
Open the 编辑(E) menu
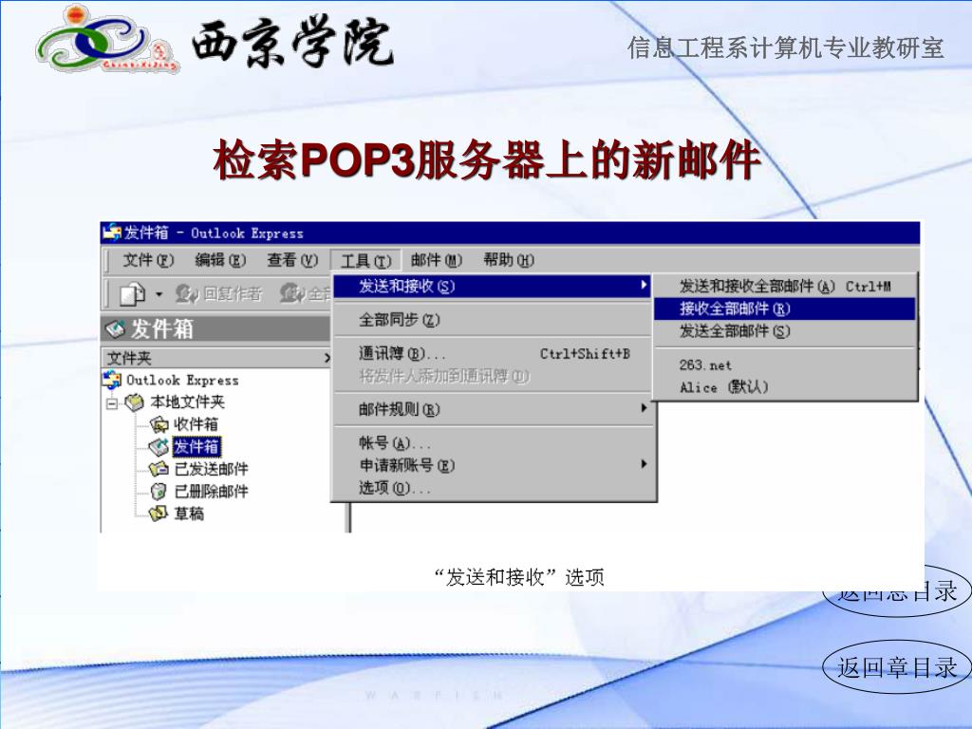pyautogui.click(x=220, y=260)
